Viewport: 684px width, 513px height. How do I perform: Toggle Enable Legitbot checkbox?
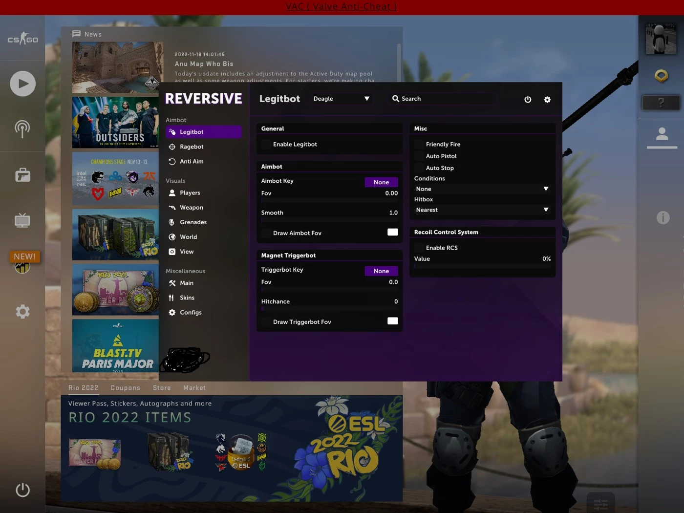(x=266, y=144)
